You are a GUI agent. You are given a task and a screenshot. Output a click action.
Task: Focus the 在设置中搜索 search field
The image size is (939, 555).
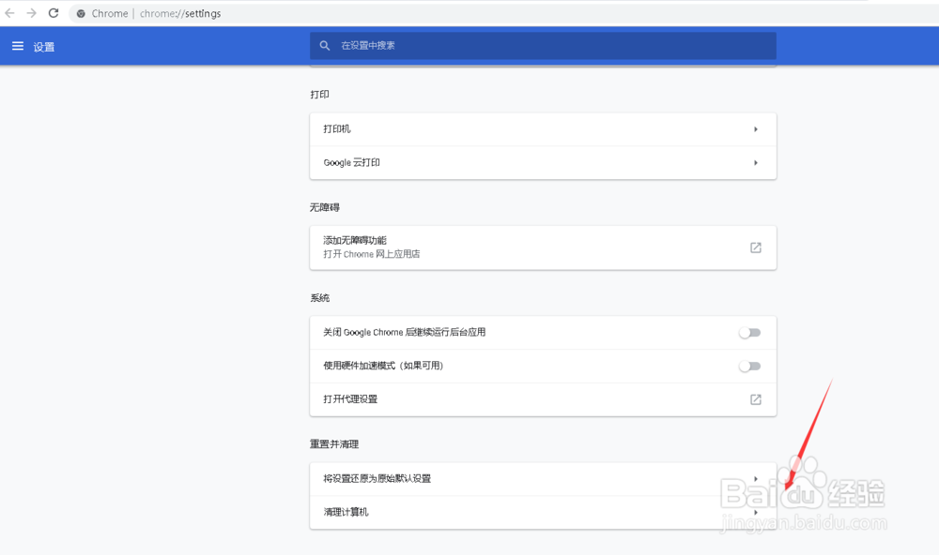(543, 45)
